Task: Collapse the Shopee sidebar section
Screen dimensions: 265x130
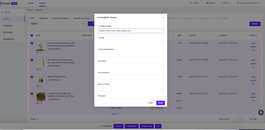Action: point(21,12)
